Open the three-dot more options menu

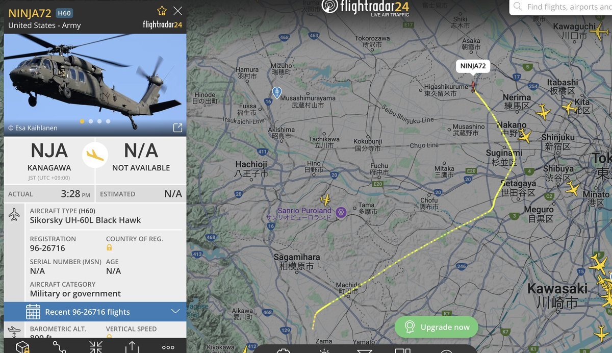coord(168,347)
